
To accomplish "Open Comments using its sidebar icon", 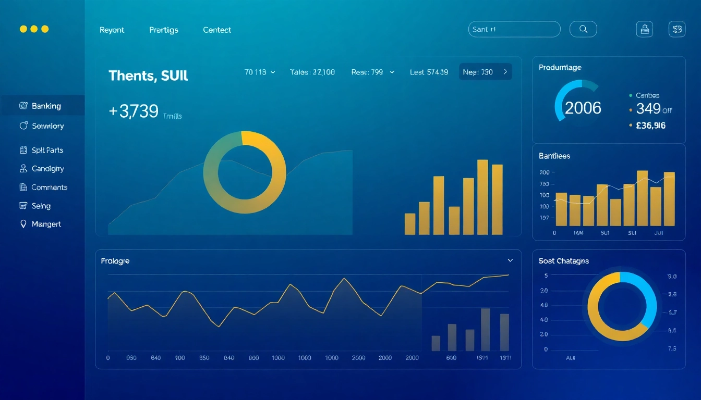I will point(23,187).
